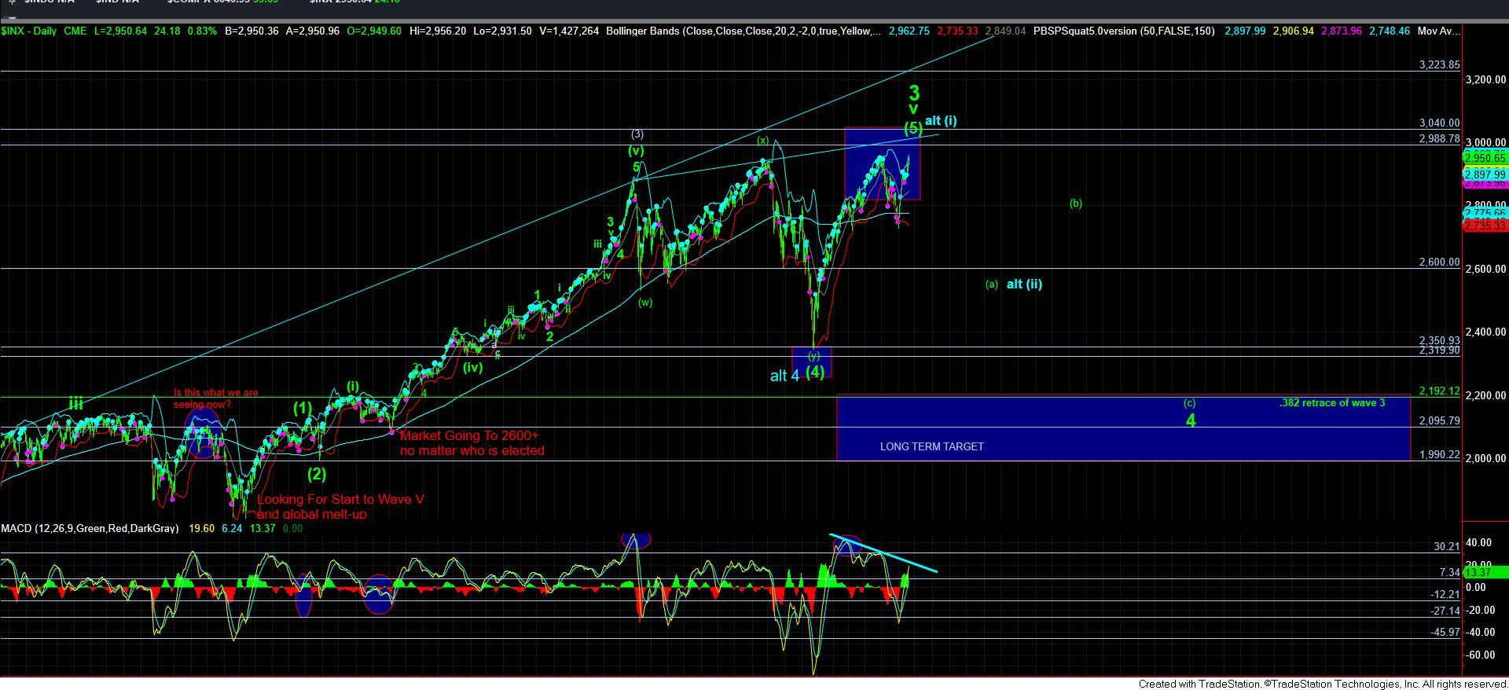Click the green 2,950.65 price axis tag
Screen dimensions: 1509x690
click(1485, 158)
